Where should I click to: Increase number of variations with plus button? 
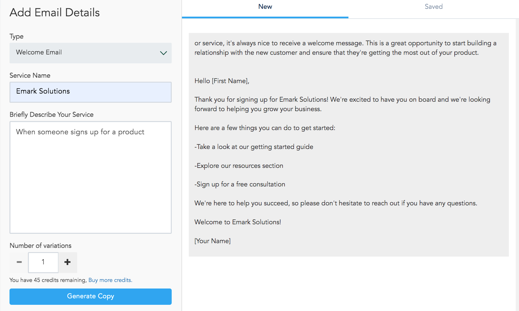[x=68, y=262]
